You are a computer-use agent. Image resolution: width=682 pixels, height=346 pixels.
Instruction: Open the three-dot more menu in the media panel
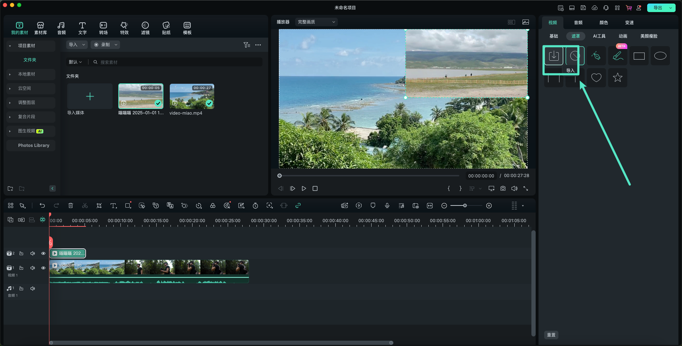tap(258, 45)
